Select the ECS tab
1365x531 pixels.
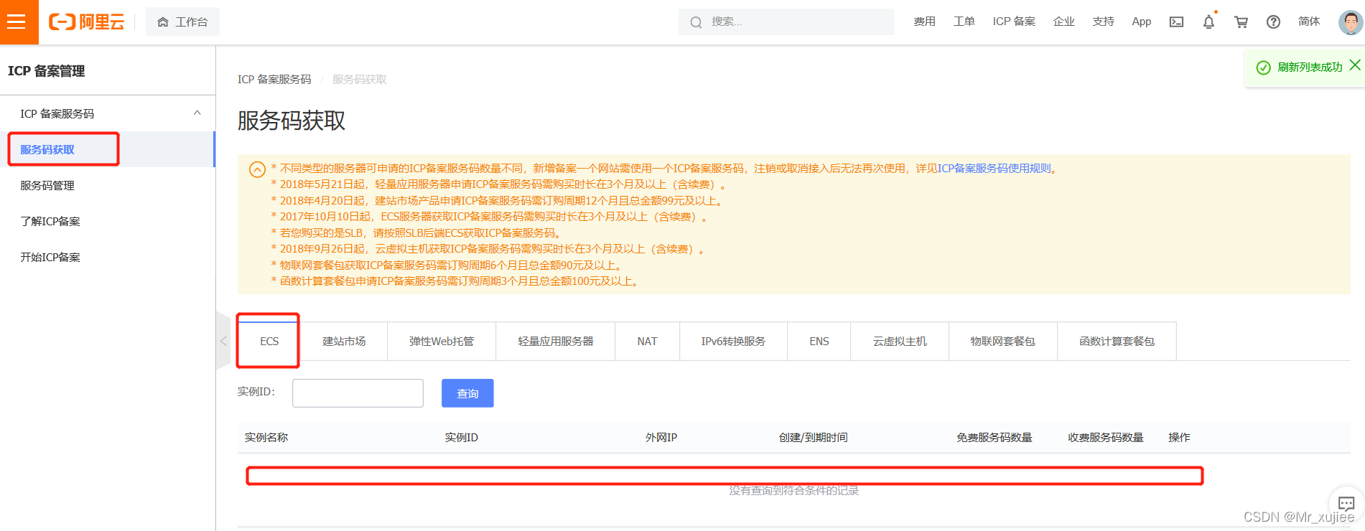[269, 341]
